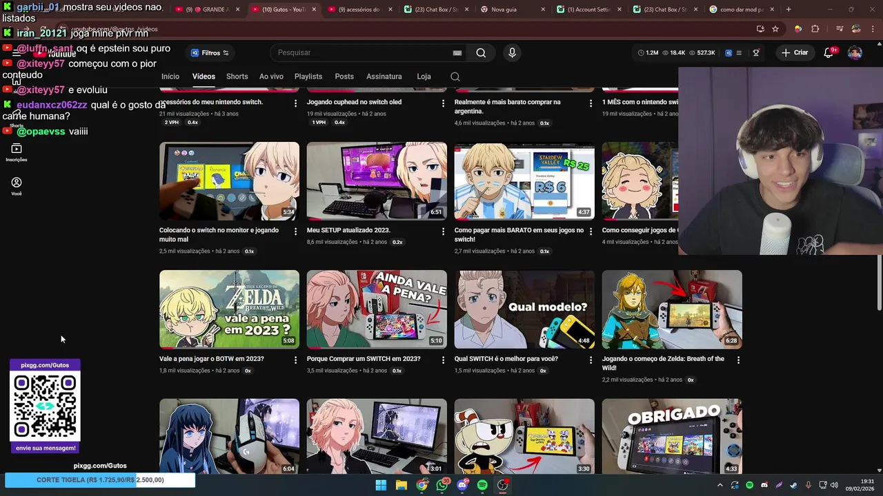Show hidden system tray icons
The height and width of the screenshot is (496, 883).
click(x=720, y=485)
